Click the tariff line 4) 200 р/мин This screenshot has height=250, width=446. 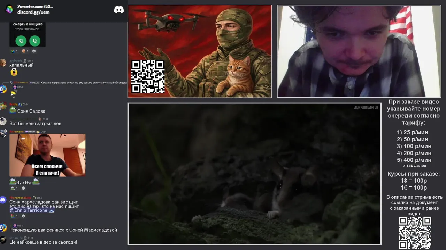click(x=414, y=153)
